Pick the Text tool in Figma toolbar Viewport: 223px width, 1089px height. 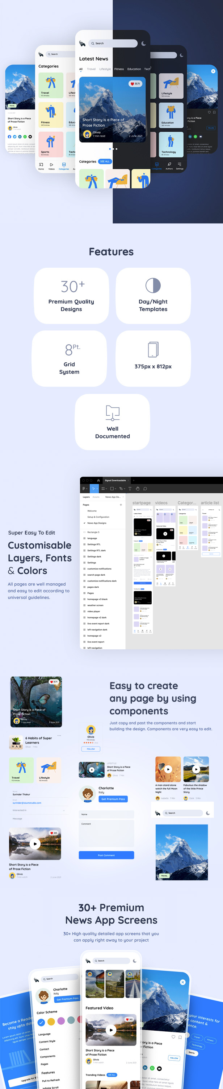[129, 488]
